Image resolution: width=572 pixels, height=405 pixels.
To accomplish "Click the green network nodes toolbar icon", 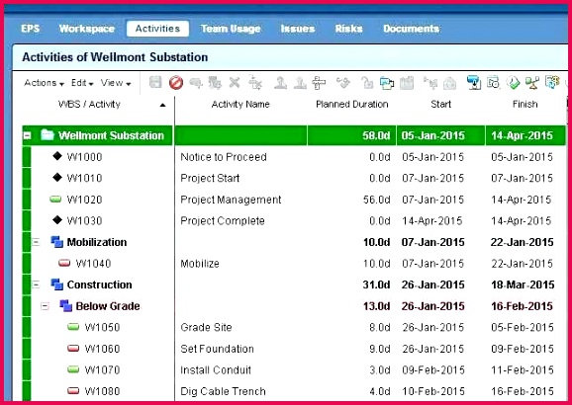I will (x=532, y=83).
